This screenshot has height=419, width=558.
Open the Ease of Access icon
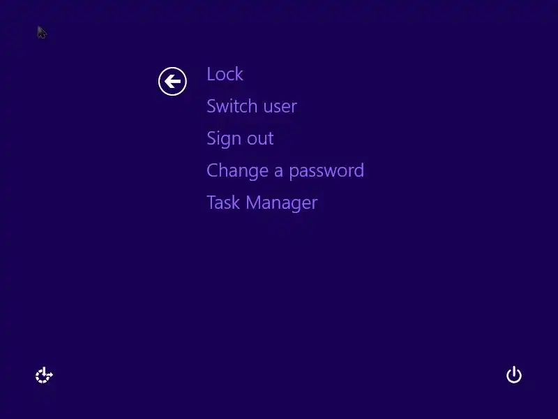(x=44, y=375)
